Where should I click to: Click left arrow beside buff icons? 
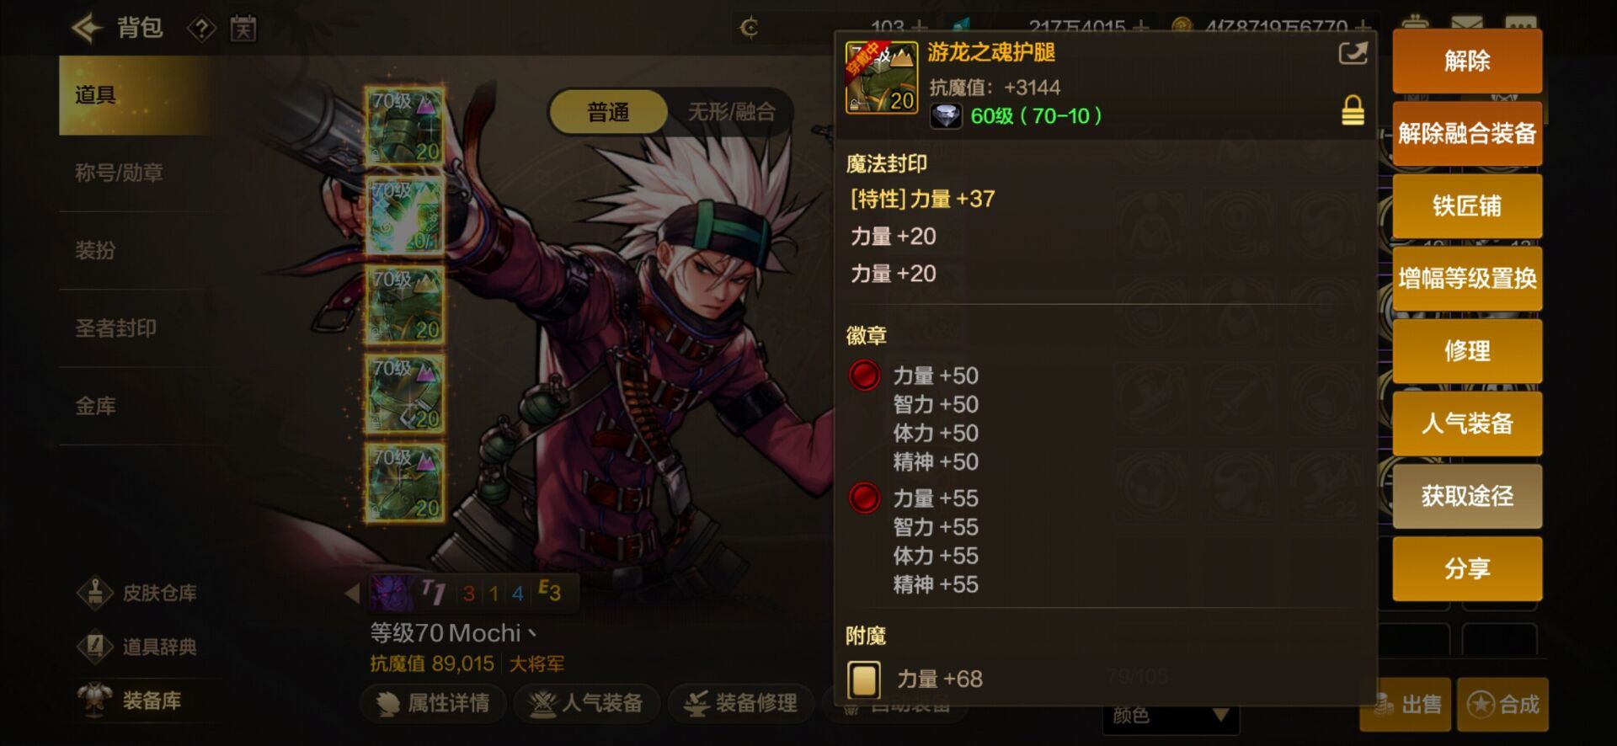point(352,593)
